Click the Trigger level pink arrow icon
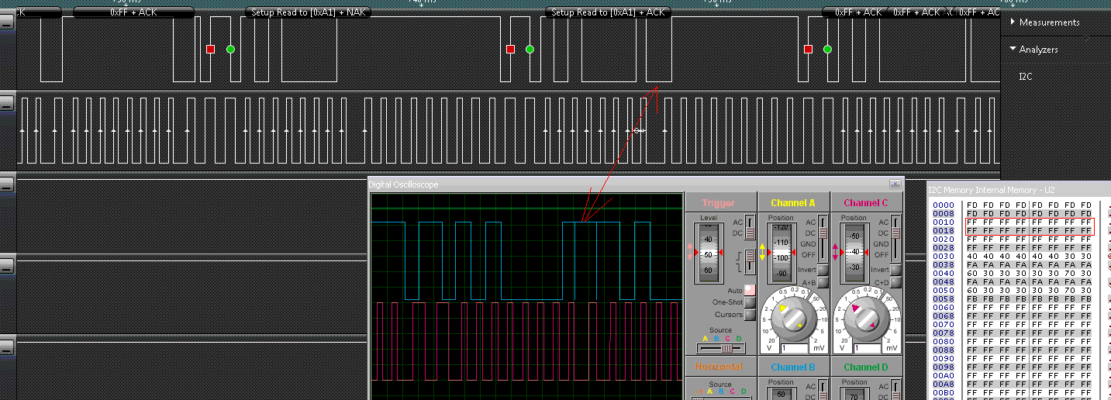 pos(692,253)
